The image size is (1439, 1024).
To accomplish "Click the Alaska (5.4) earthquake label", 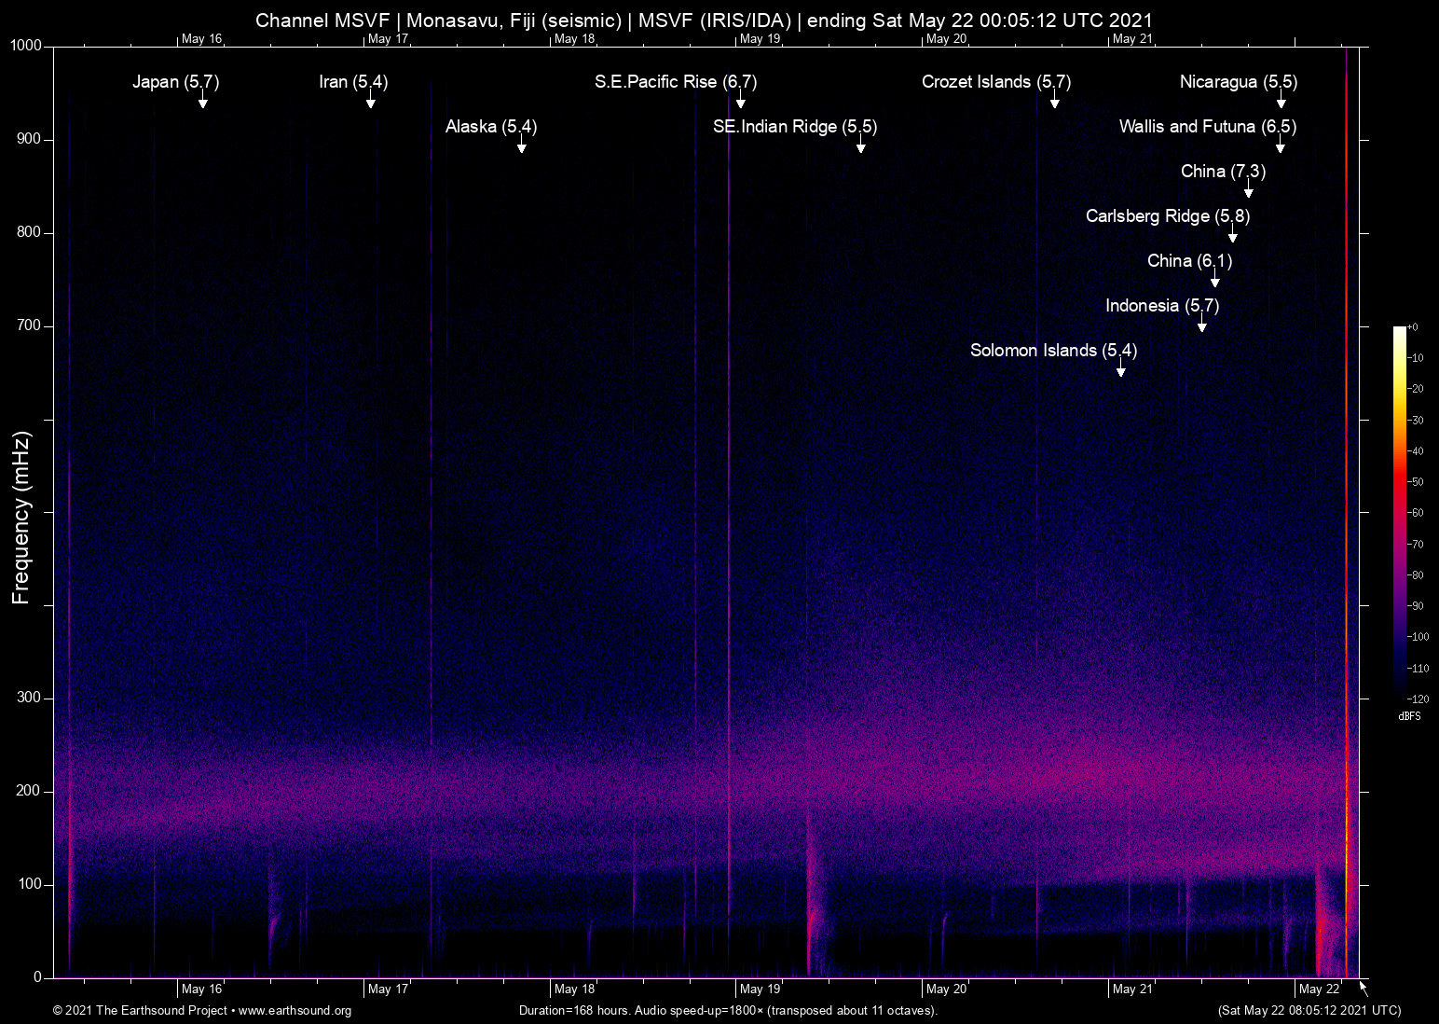I will [x=491, y=127].
